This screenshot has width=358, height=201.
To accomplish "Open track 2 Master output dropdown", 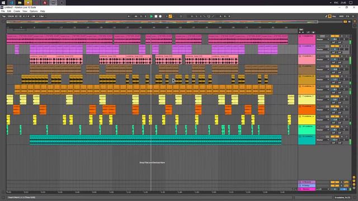I will click(x=323, y=50).
